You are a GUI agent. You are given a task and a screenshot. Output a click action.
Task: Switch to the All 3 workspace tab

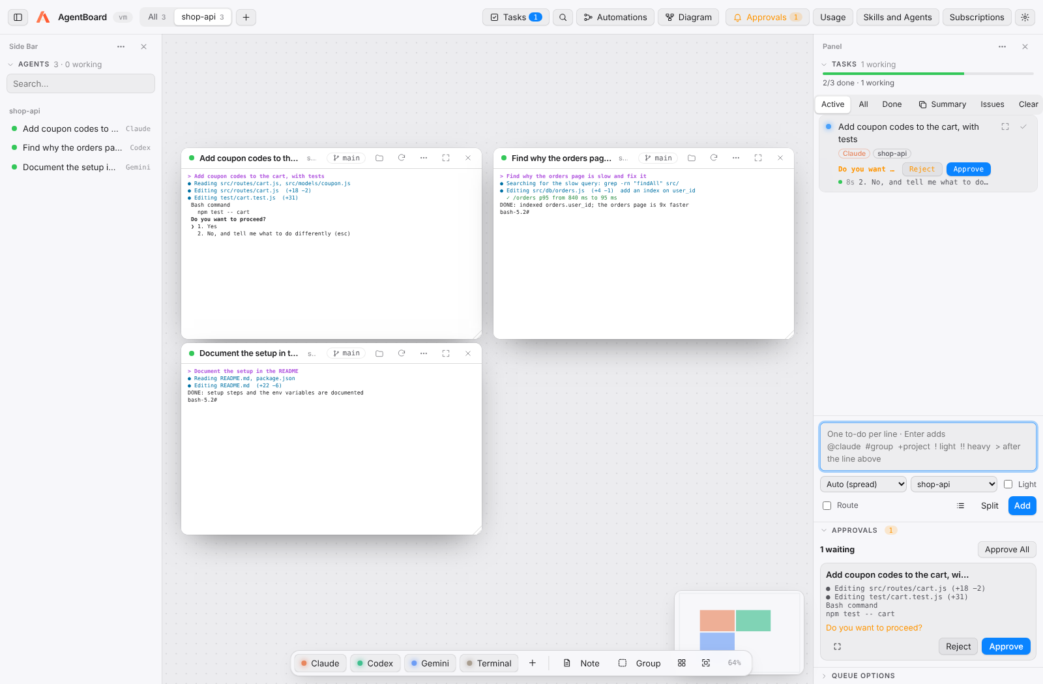tap(157, 17)
